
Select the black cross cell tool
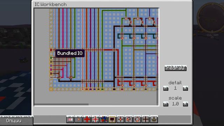tap(146, 119)
